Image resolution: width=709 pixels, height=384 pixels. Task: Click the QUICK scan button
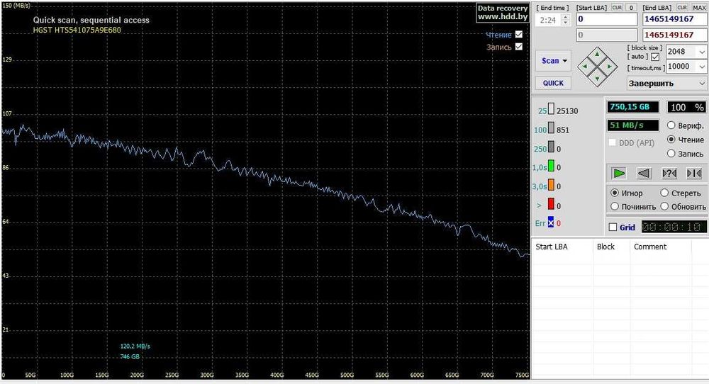(554, 83)
